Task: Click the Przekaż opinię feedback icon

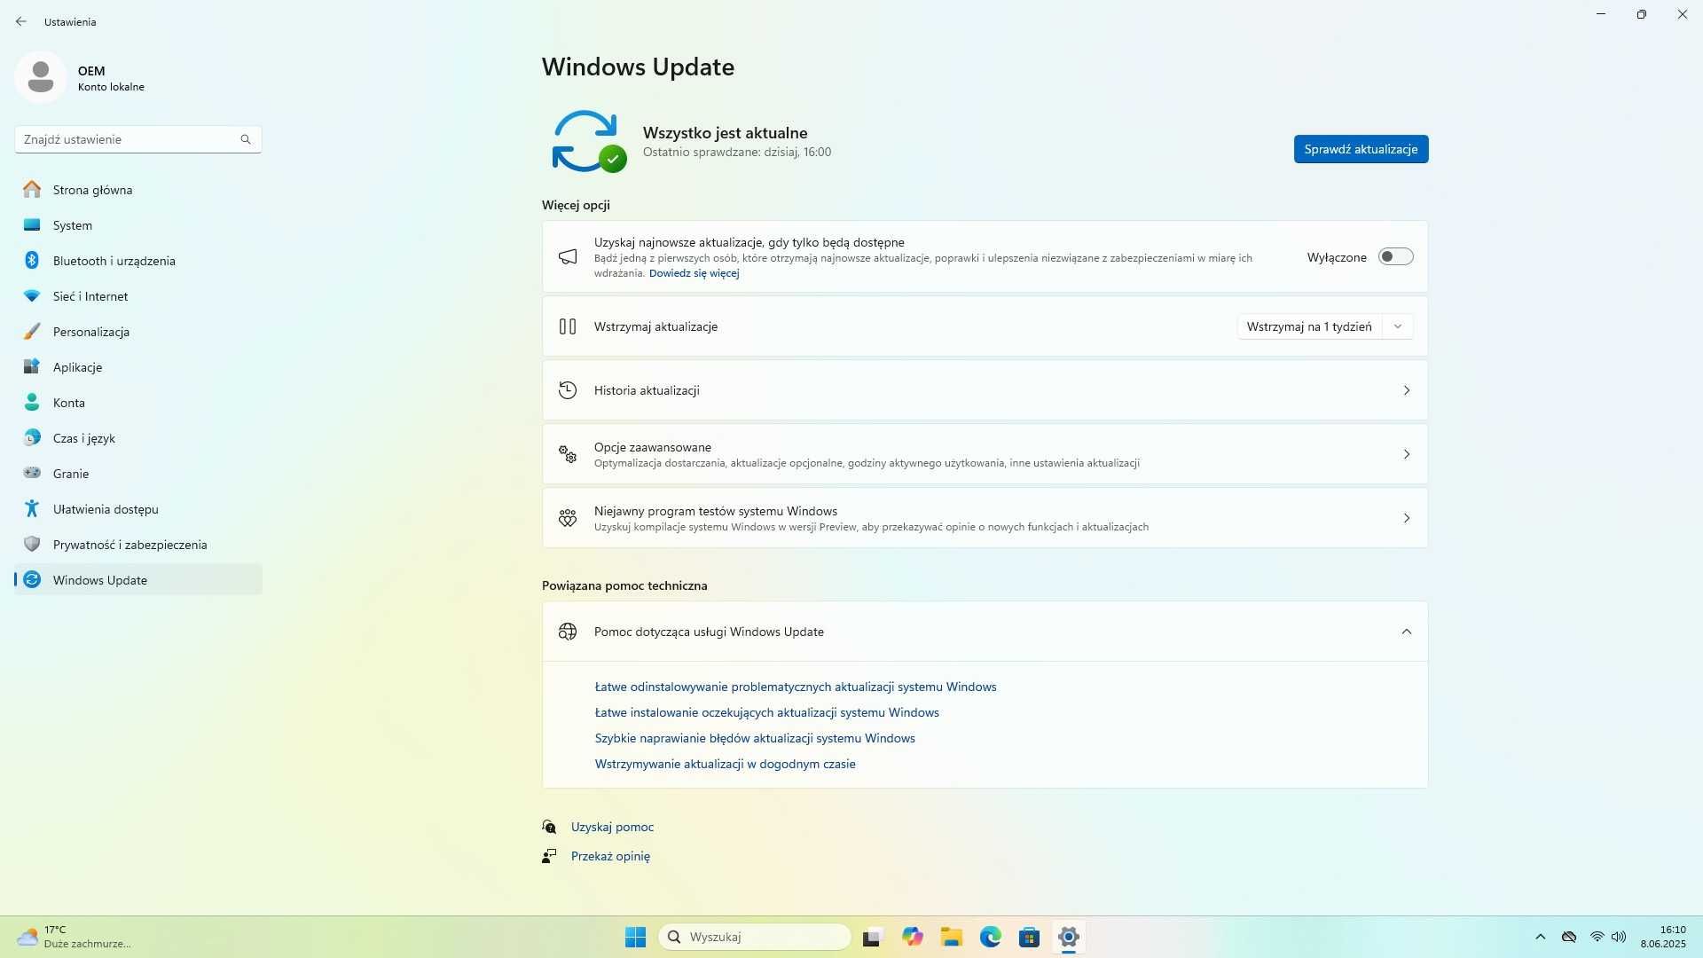Action: pos(549,856)
